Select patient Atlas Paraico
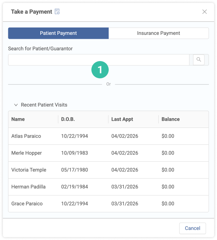The width and height of the screenshot is (217, 240). click(x=26, y=136)
